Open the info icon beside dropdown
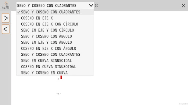This screenshot has height=105, width=188. (97, 6)
